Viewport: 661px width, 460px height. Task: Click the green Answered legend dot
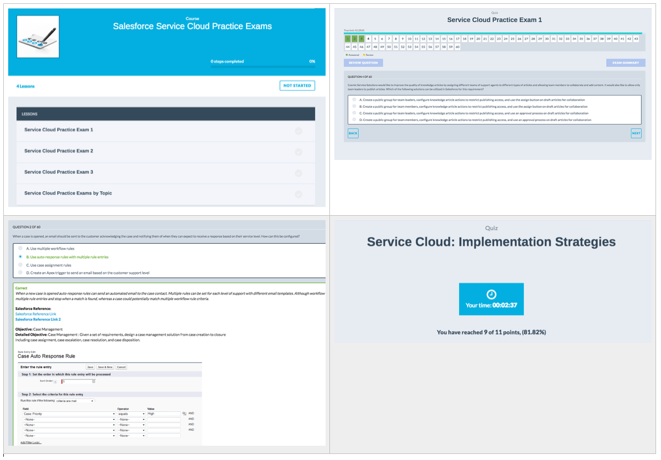point(346,55)
